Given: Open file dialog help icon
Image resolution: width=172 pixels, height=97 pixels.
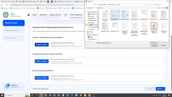Looking at the screenshot, I should coord(167,8).
